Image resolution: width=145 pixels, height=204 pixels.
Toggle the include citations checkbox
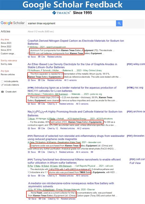[2, 85]
